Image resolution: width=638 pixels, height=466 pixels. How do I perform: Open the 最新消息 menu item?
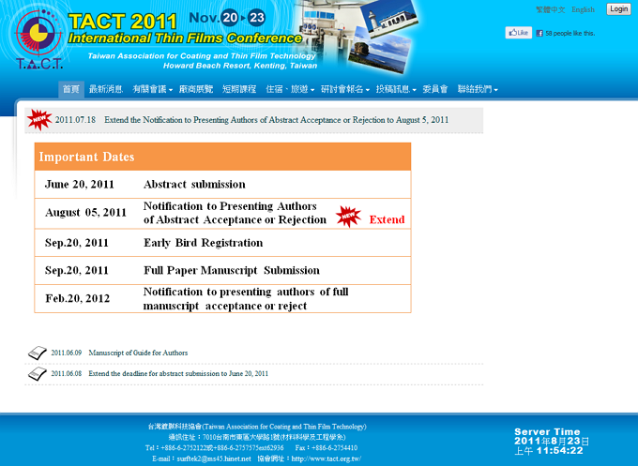[x=105, y=89]
